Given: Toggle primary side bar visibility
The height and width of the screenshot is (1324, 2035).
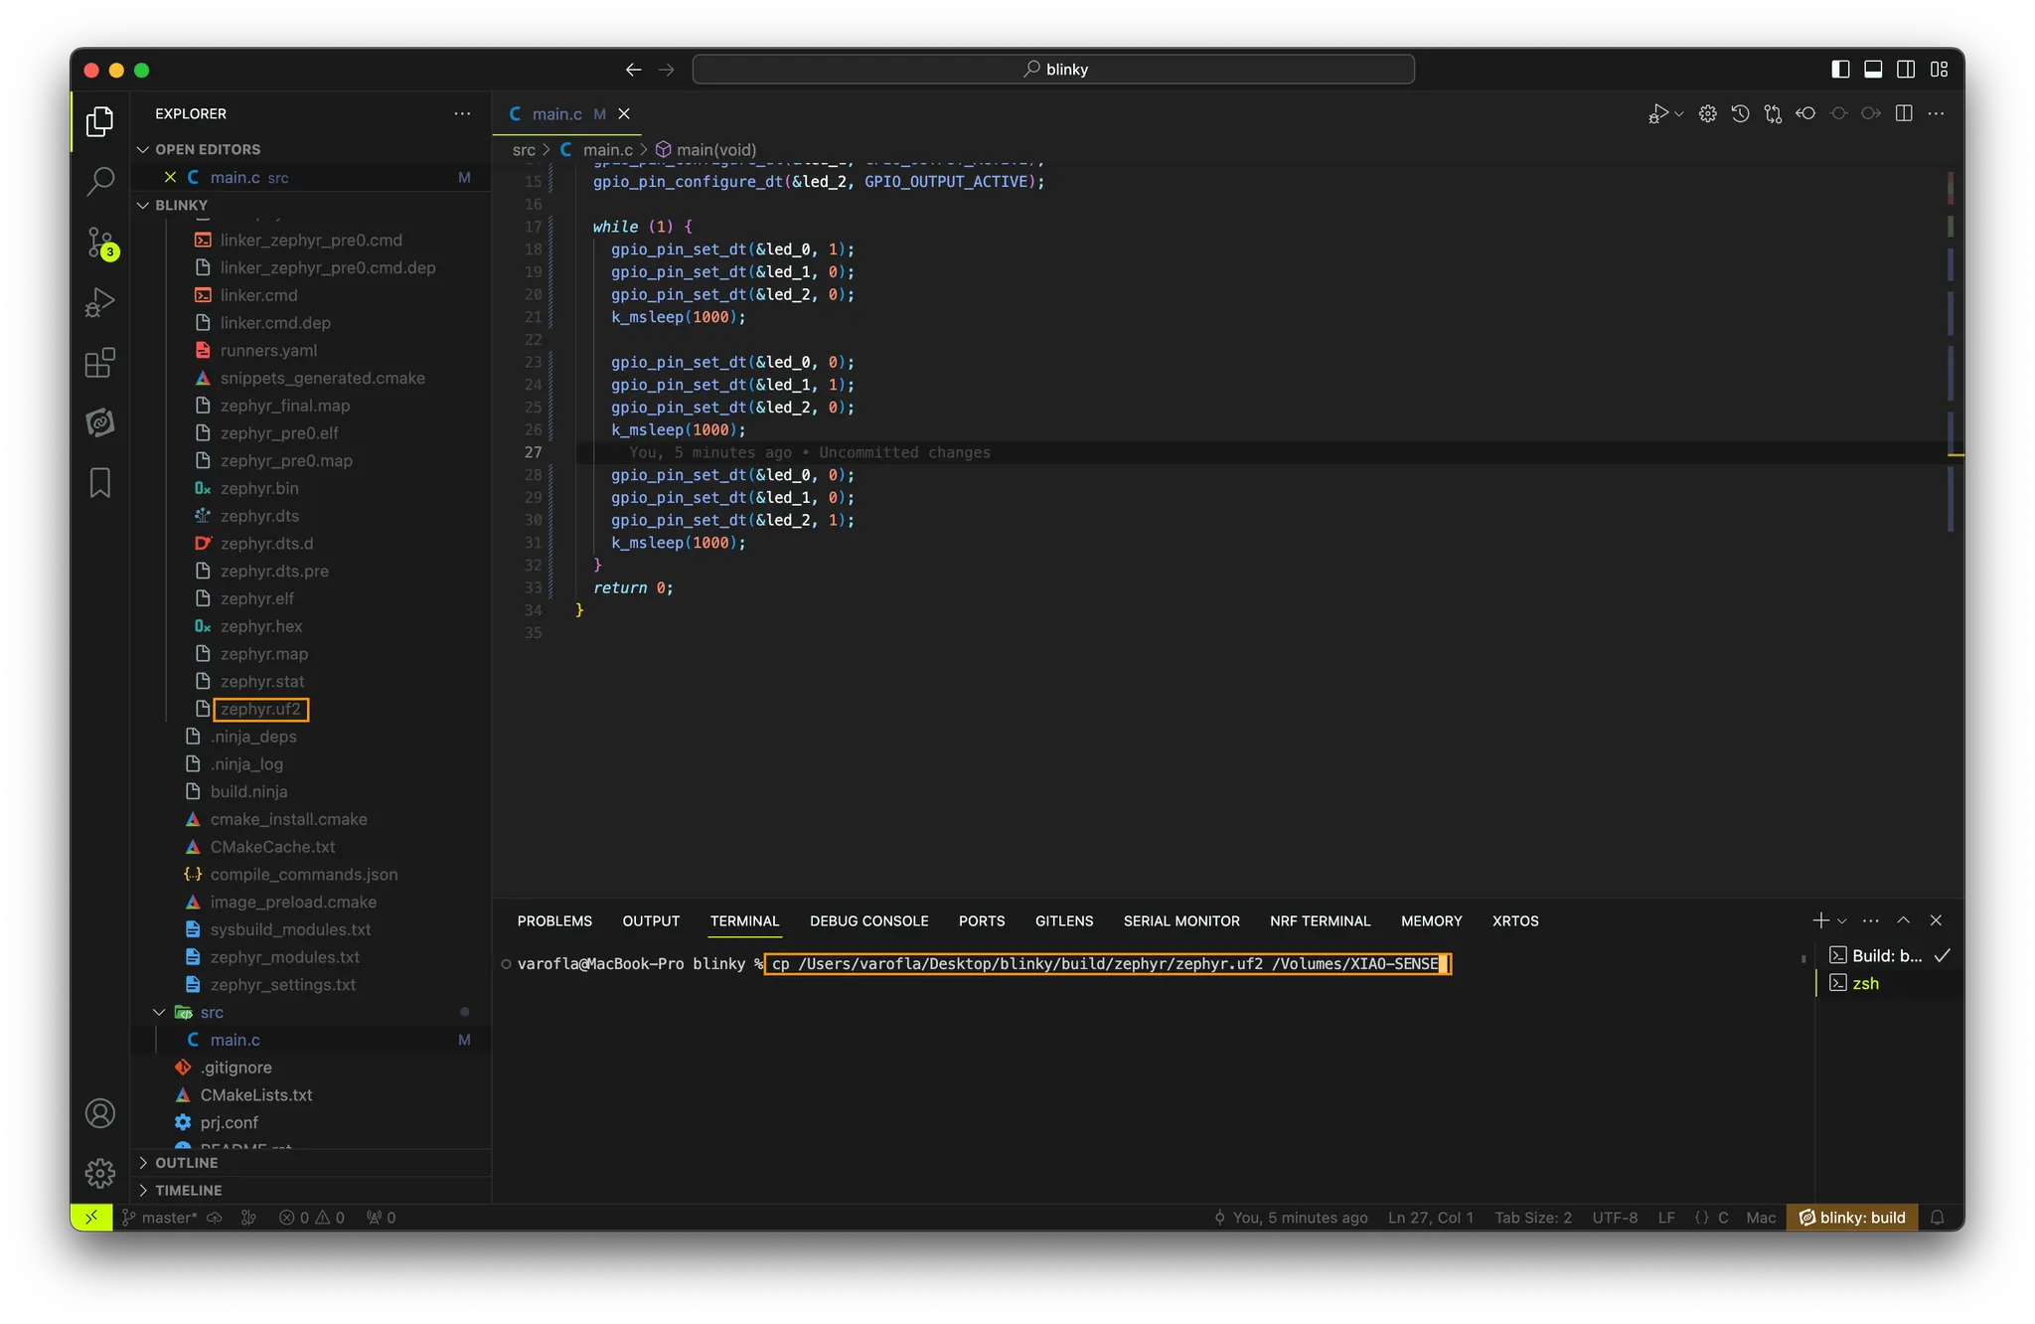Looking at the screenshot, I should click(1840, 69).
